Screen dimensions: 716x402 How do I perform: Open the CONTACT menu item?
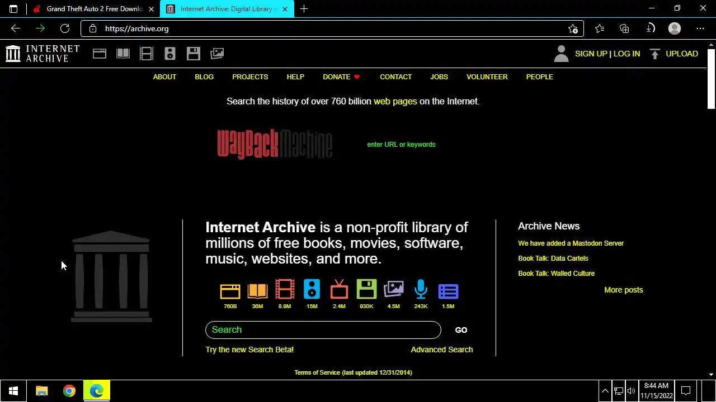coord(395,77)
